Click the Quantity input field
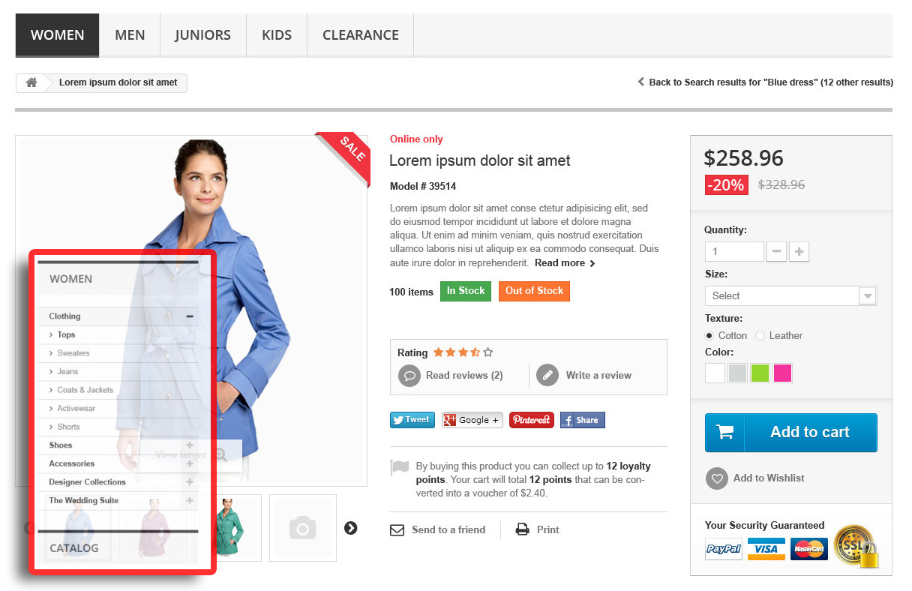The image size is (912, 591). click(x=734, y=252)
